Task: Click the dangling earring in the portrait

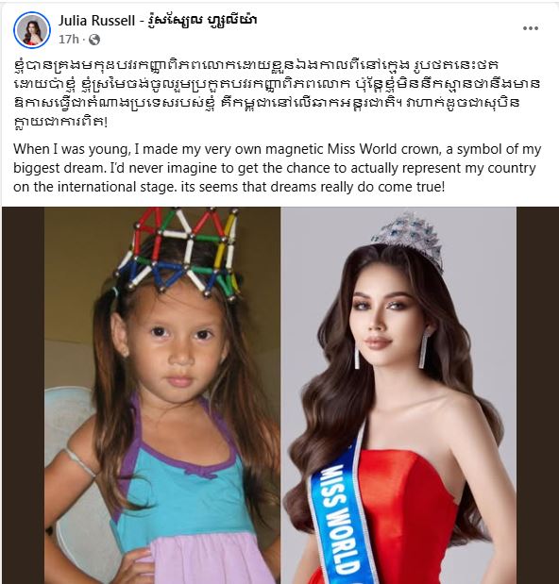Action: tap(425, 348)
